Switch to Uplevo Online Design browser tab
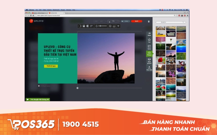Screen dimensions: 217x135 40,13
